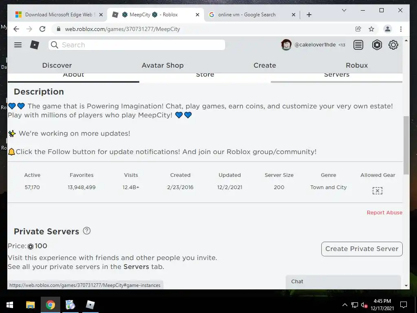The image size is (417, 313).
Task: Click the Roblox logo home icon
Action: 35,45
